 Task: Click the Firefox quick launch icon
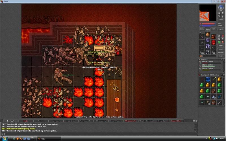21,139
